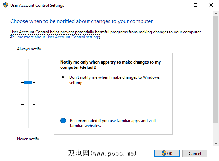219x161 pixels.
Task: Set the slider to the bottom notch
Action: (28, 126)
